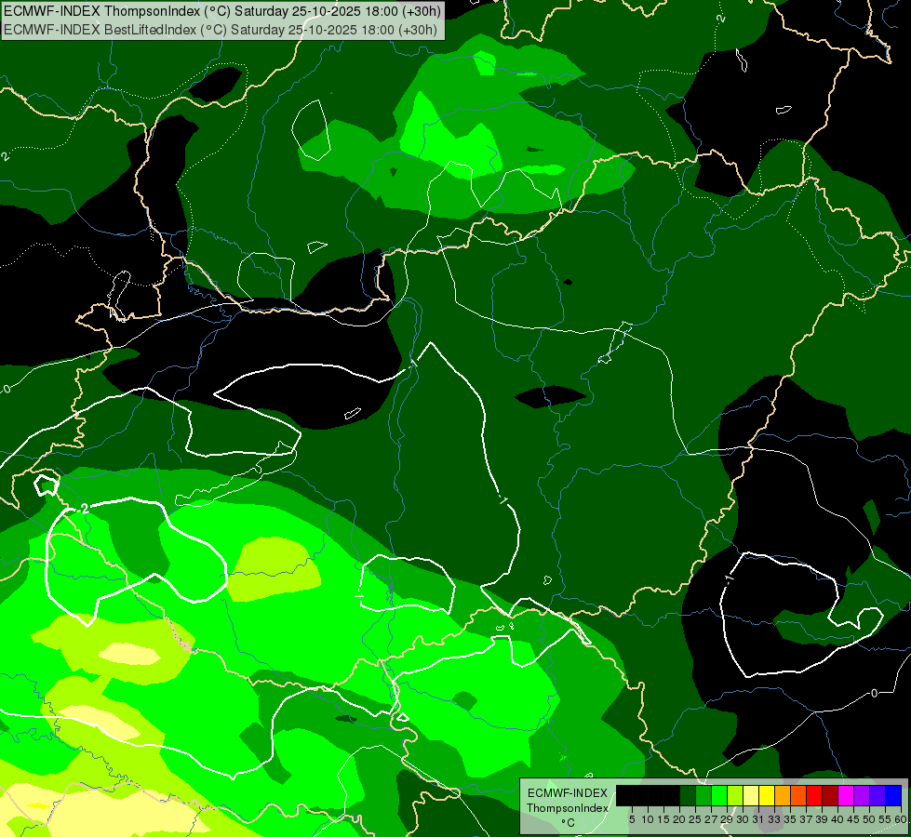Pick the lime 29–30 legend swatch
The image size is (911, 837).
pos(735,796)
